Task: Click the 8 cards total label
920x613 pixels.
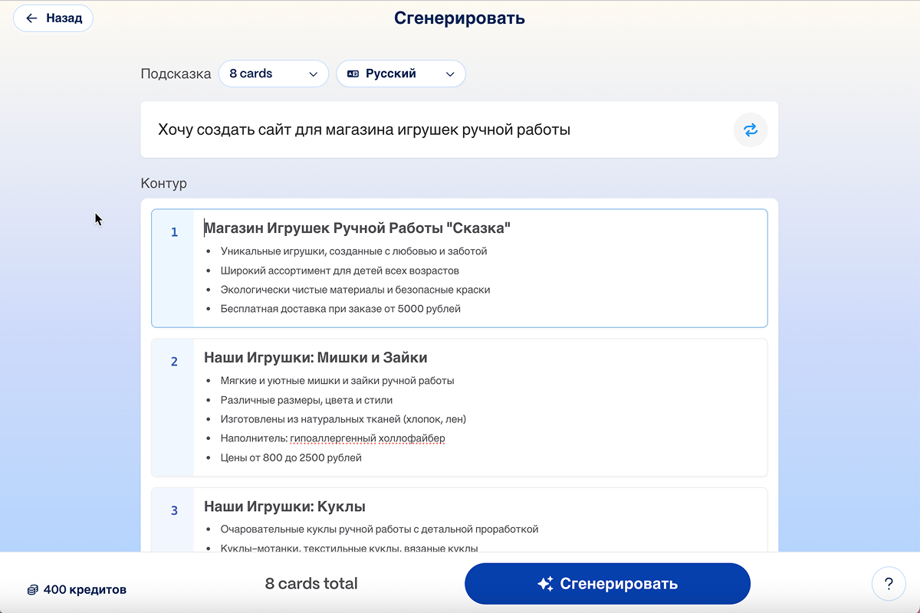Action: (x=311, y=583)
